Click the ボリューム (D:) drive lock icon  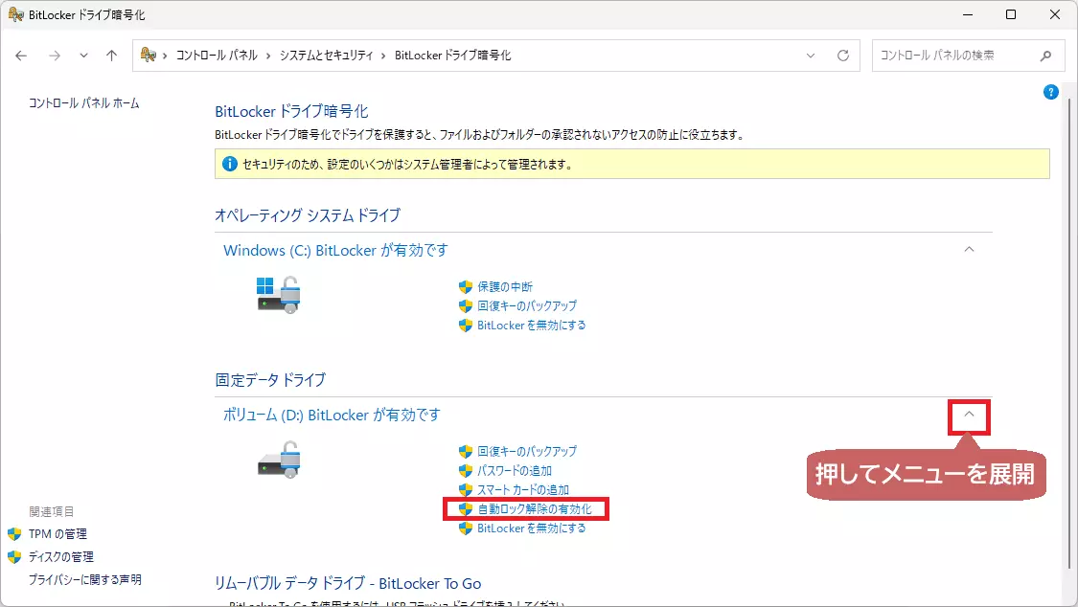[279, 460]
